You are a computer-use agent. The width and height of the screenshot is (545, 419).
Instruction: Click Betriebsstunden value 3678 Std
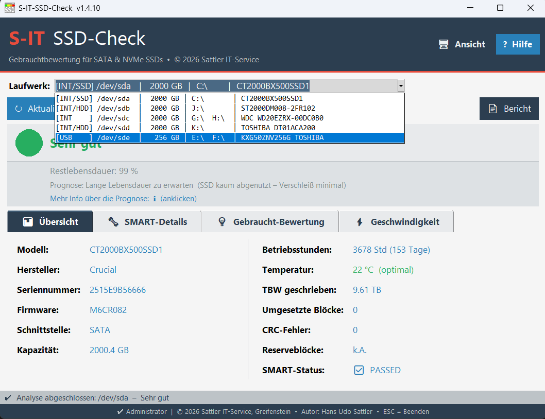391,250
